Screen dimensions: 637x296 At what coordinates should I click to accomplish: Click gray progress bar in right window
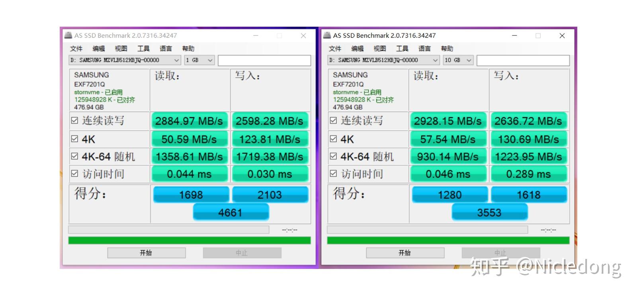pyautogui.click(x=428, y=230)
